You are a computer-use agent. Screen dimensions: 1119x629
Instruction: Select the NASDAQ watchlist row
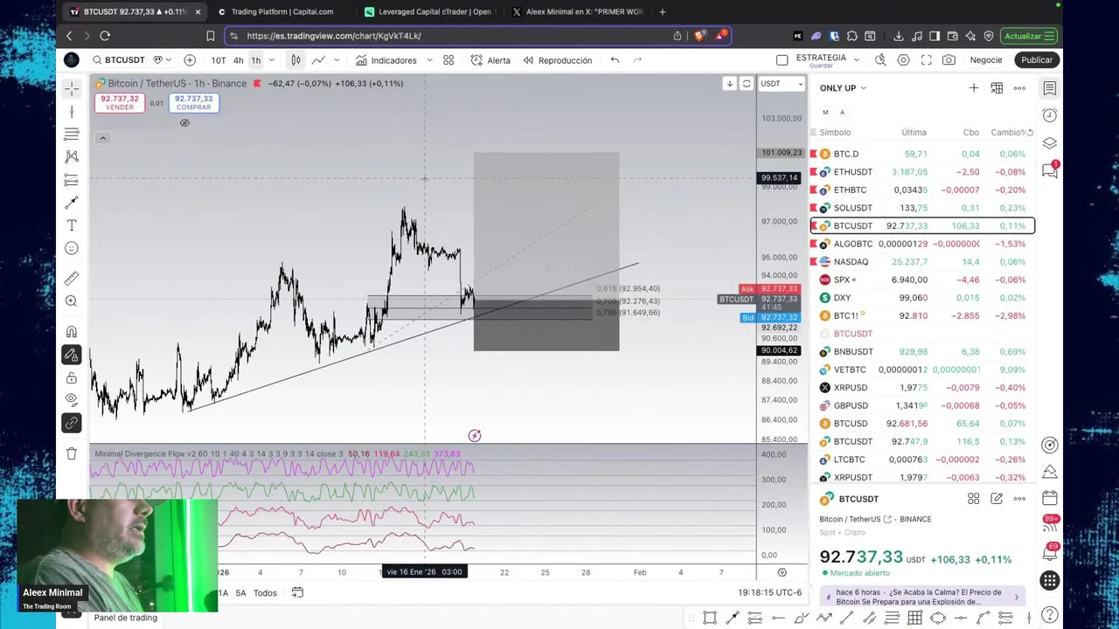point(922,262)
